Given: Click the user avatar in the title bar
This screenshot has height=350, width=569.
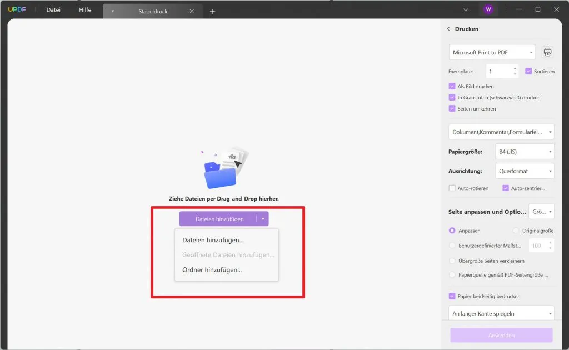Looking at the screenshot, I should pos(488,9).
